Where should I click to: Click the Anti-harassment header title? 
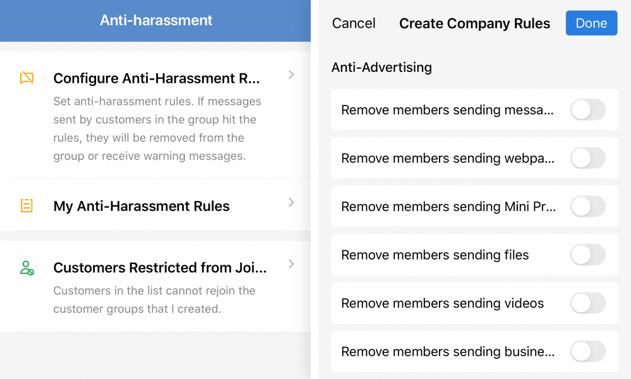[x=156, y=20]
